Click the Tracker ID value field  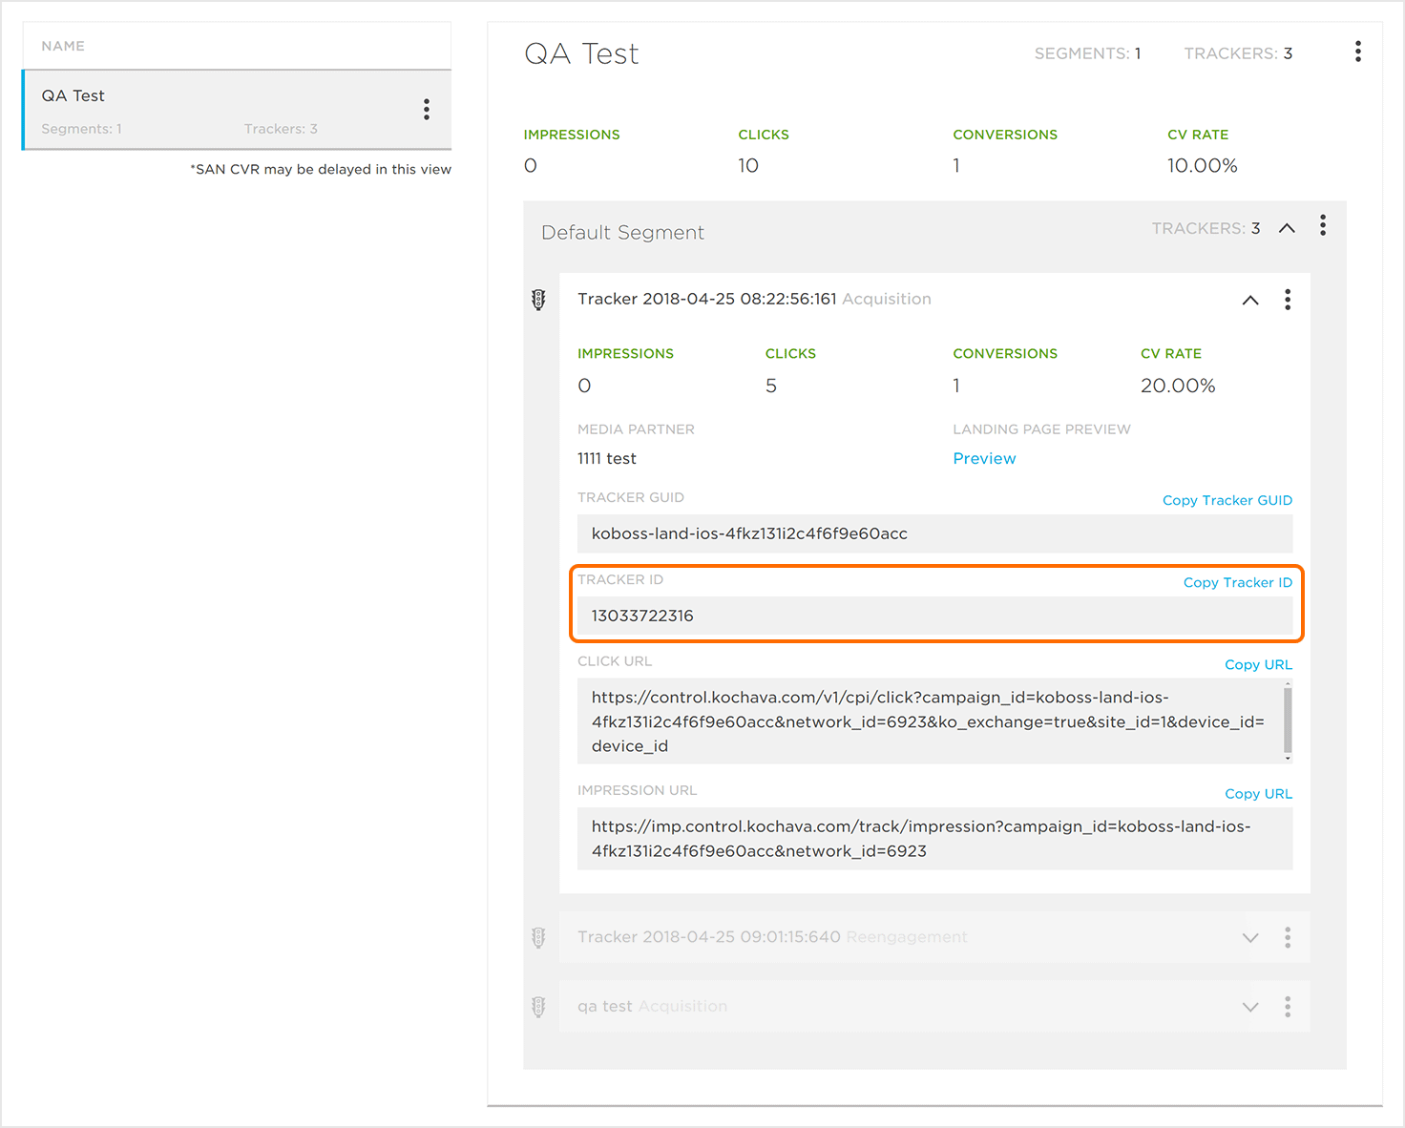pos(934,616)
